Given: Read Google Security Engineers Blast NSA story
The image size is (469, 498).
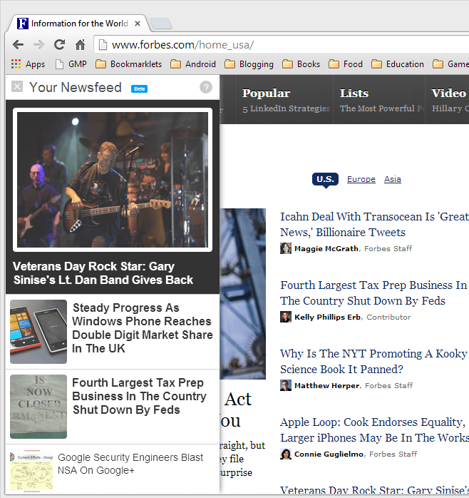Looking at the screenshot, I should click(x=130, y=464).
